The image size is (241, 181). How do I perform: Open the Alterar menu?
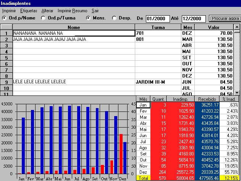47,11
